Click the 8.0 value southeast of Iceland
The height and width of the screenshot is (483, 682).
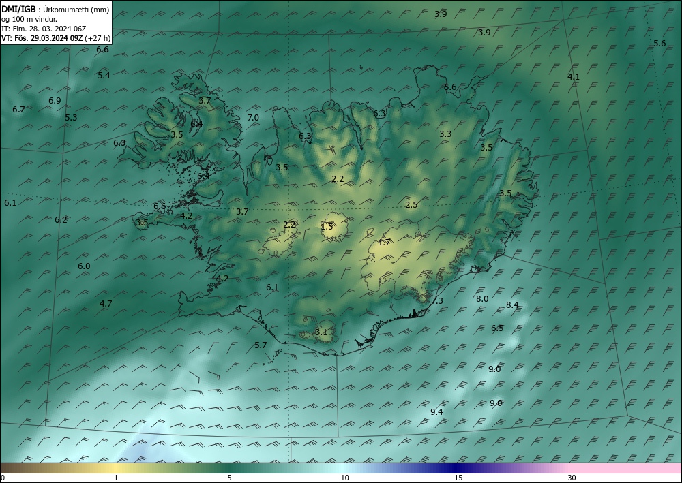pyautogui.click(x=482, y=298)
